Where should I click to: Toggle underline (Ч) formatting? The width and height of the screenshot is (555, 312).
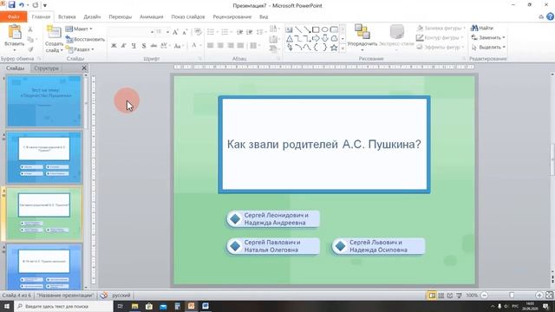coord(134,46)
